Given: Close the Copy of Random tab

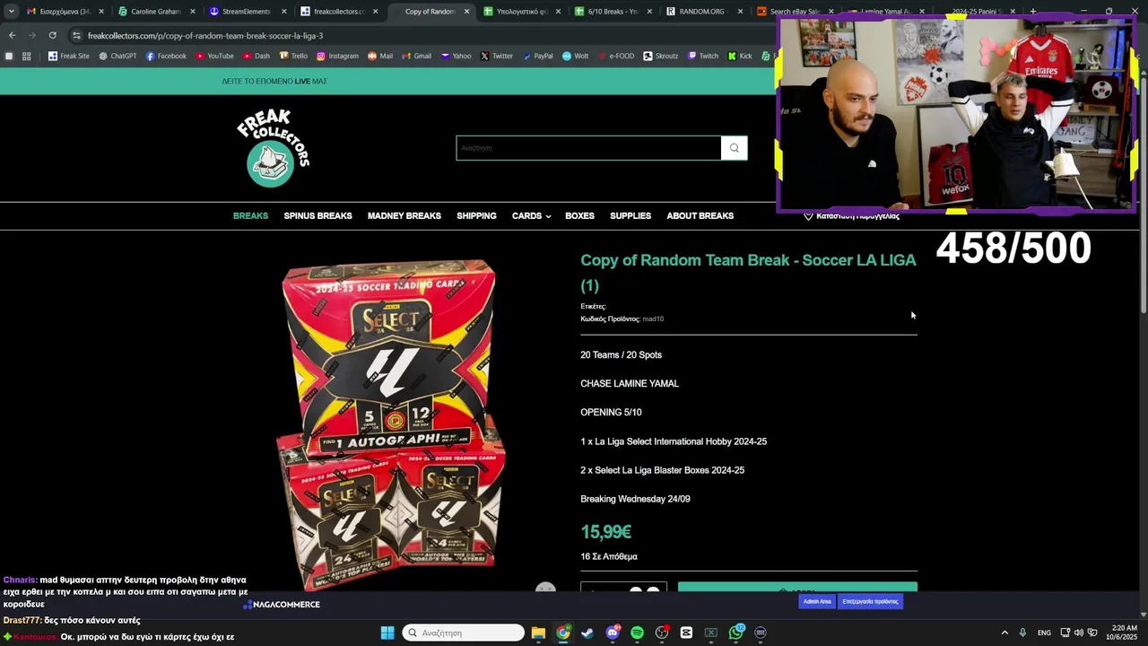Looking at the screenshot, I should pyautogui.click(x=466, y=12).
